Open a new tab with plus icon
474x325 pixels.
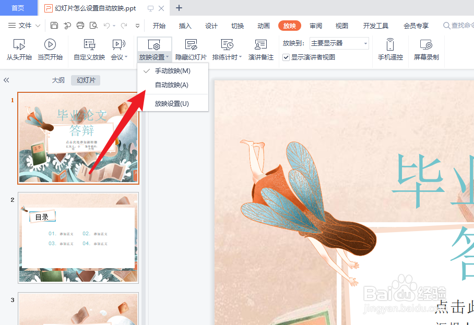(179, 8)
